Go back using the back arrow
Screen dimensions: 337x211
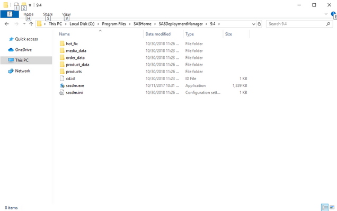7,24
